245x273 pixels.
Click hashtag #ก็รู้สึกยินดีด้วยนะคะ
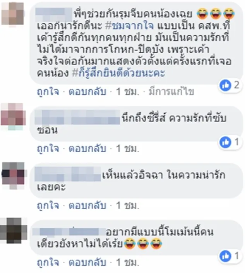click(118, 73)
